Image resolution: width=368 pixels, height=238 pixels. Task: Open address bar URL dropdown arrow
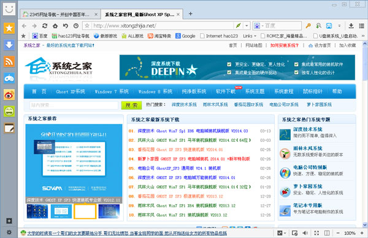point(247,26)
